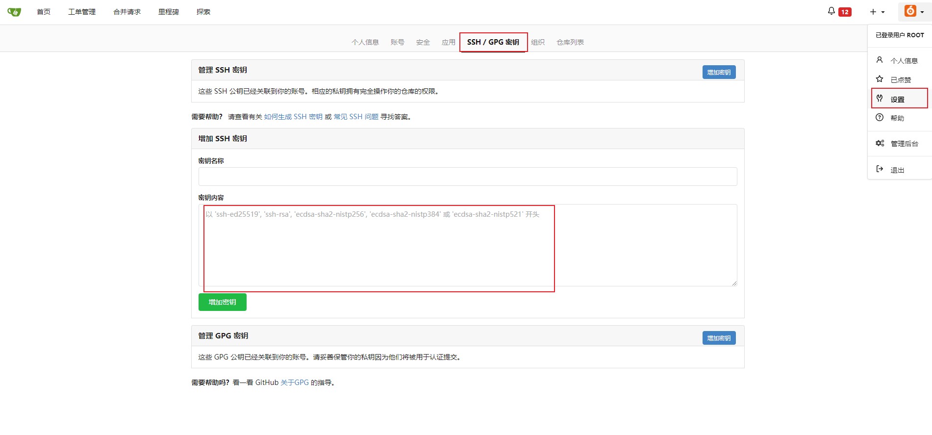Click the red 12 notification badge
The width and height of the screenshot is (932, 435).
point(845,12)
